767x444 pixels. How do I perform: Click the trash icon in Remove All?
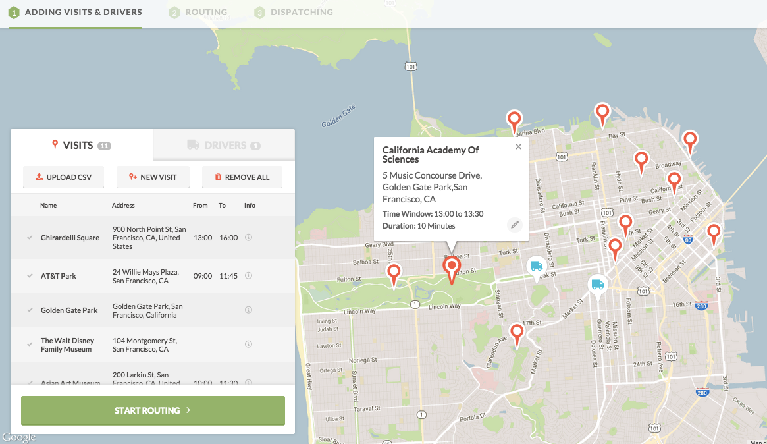point(218,177)
